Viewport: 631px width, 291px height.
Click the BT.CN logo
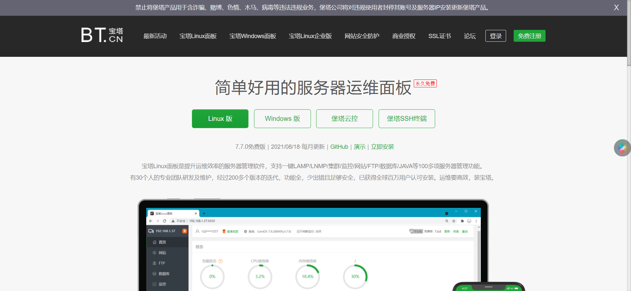pos(102,35)
